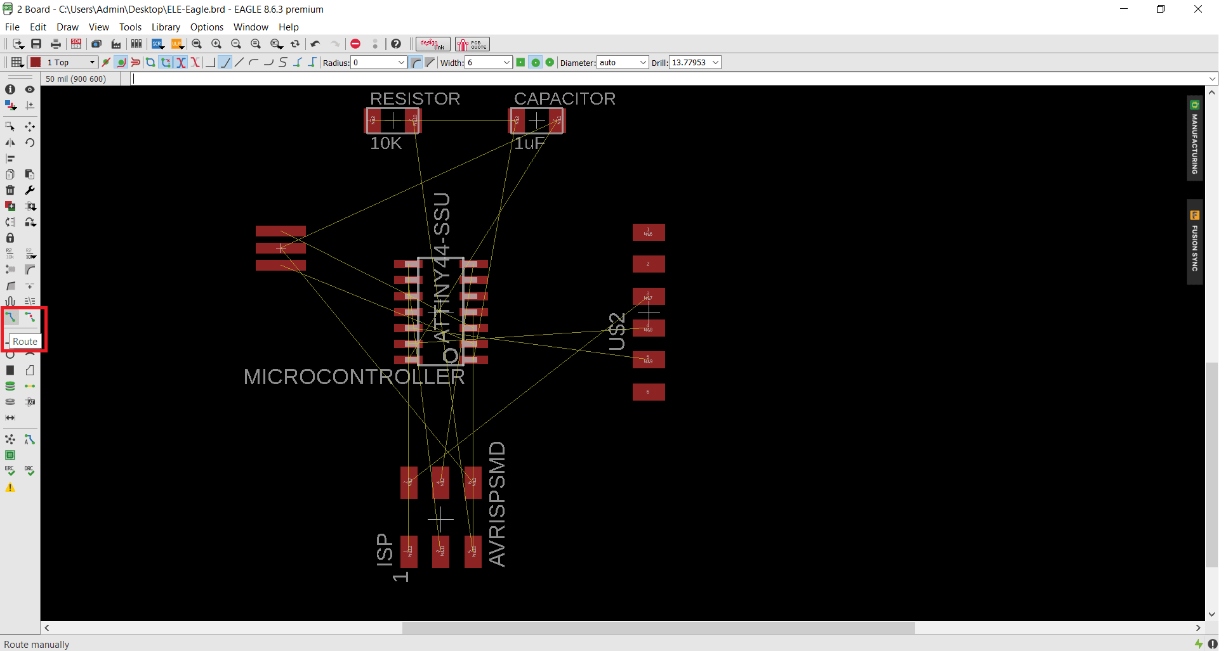The image size is (1228, 651).
Task: Select the octagon via shape
Action: [x=550, y=62]
